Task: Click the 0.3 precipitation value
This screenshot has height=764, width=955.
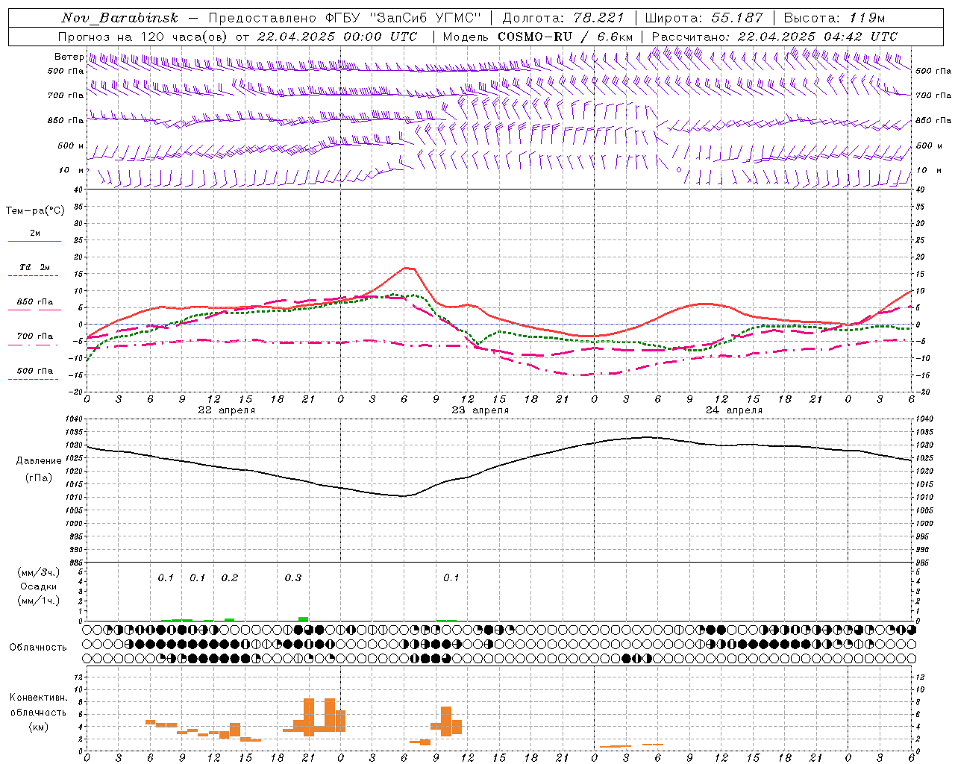Action: (x=293, y=578)
